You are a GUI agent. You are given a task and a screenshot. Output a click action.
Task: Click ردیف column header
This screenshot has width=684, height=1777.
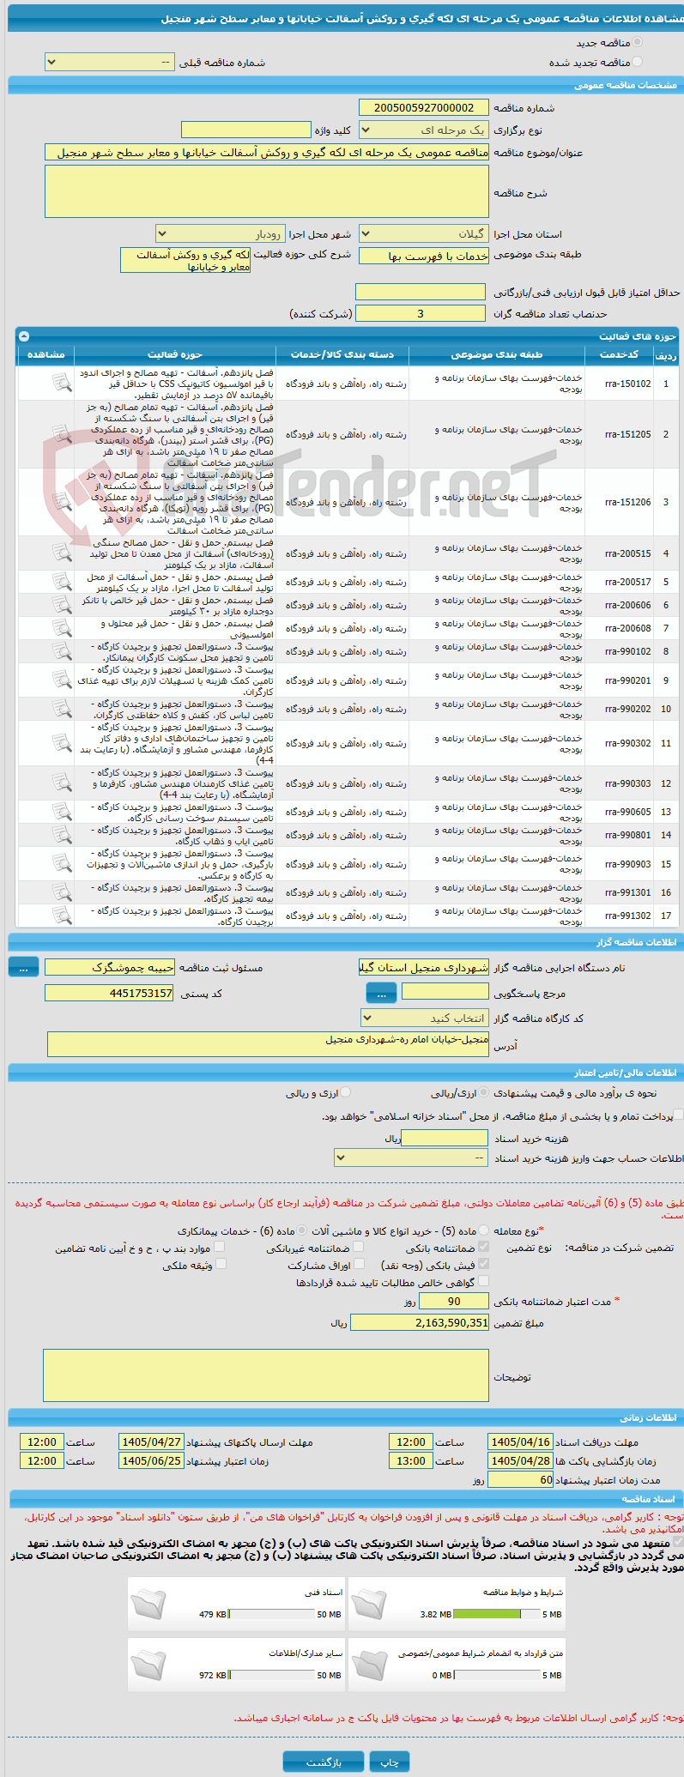click(x=666, y=354)
